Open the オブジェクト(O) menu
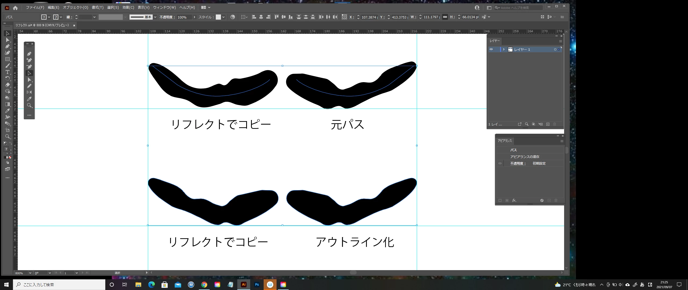This screenshot has width=688, height=290. (x=75, y=8)
